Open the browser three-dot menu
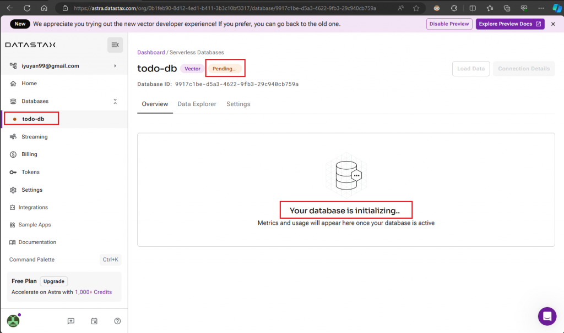564x333 pixels. [541, 8]
